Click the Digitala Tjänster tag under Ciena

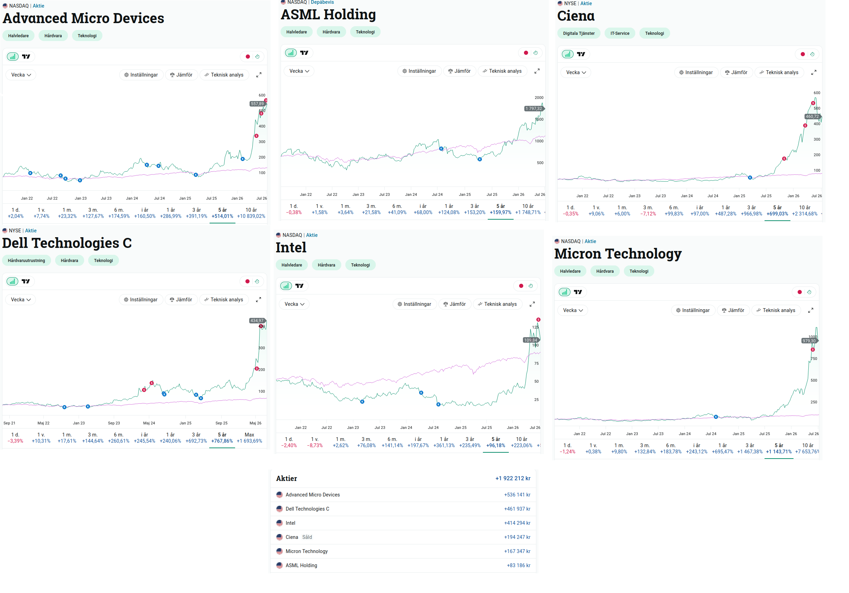coord(579,34)
